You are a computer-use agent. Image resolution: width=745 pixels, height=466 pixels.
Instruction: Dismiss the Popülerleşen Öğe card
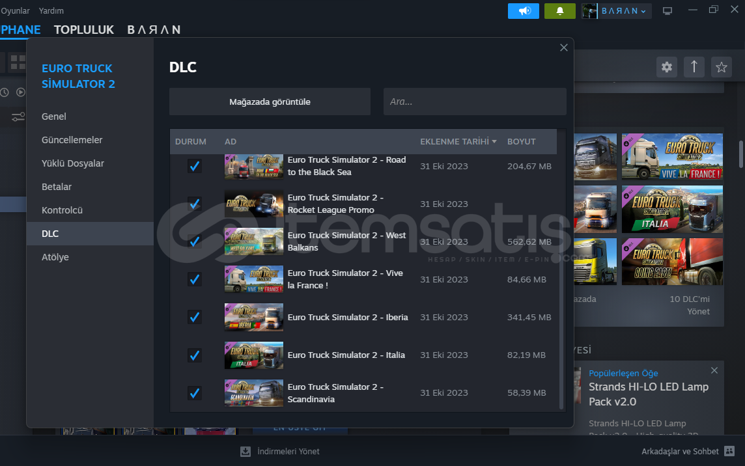pyautogui.click(x=714, y=370)
